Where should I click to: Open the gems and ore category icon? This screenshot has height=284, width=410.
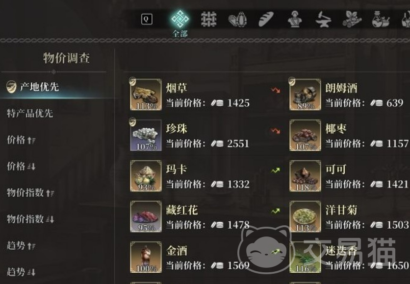click(237, 19)
